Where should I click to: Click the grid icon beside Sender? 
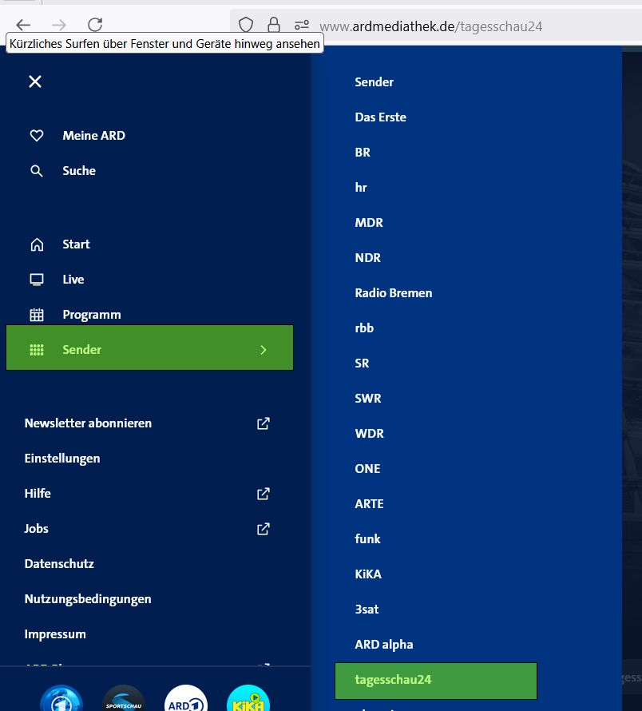click(37, 350)
